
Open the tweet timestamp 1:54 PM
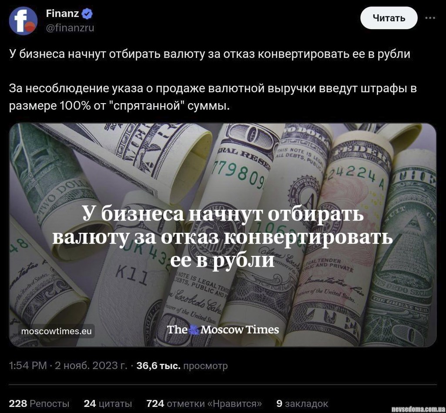point(28,366)
